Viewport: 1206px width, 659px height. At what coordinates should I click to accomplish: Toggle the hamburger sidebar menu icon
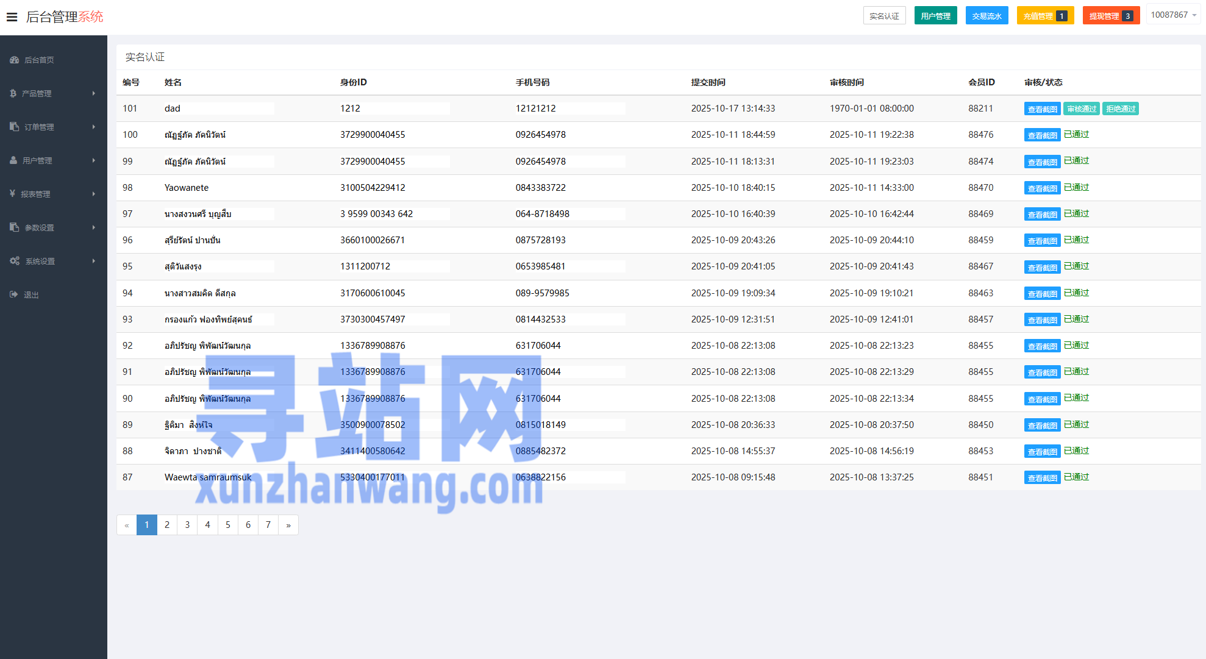[x=12, y=16]
